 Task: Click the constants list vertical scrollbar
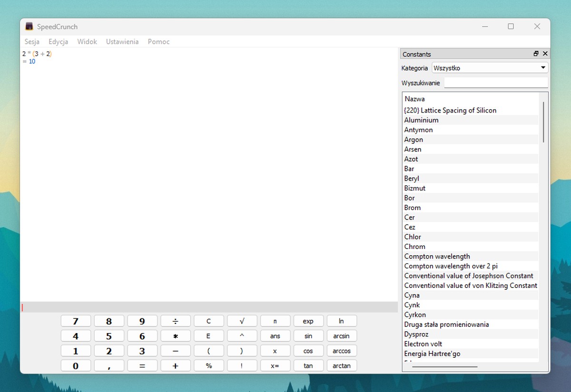point(543,122)
